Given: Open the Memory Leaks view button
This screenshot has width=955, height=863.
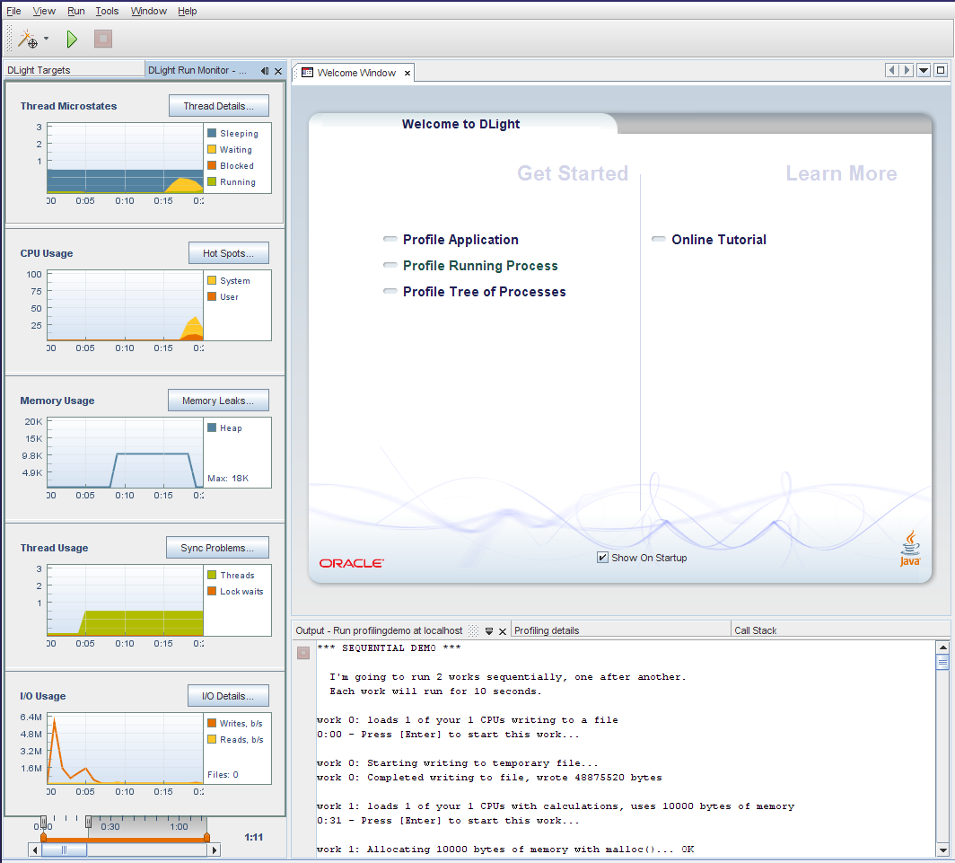Looking at the screenshot, I should (x=218, y=401).
